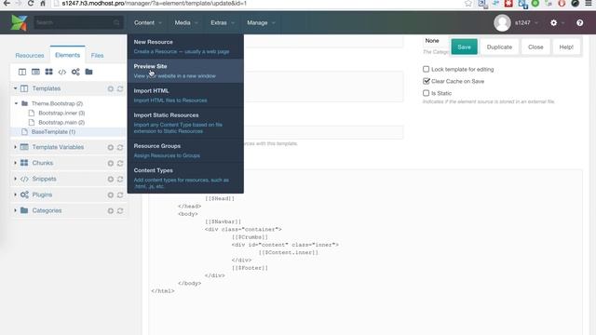Screen dimensions: 596x335
Task: Click New Chunk toolbar icon
Action: click(49, 72)
